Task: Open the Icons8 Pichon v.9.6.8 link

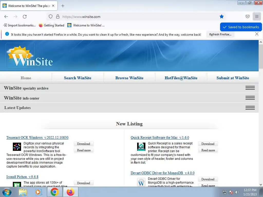Action: 22,177
